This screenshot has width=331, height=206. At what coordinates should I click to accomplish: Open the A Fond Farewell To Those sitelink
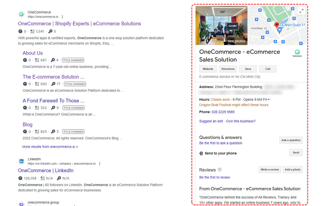pyautogui.click(x=54, y=101)
